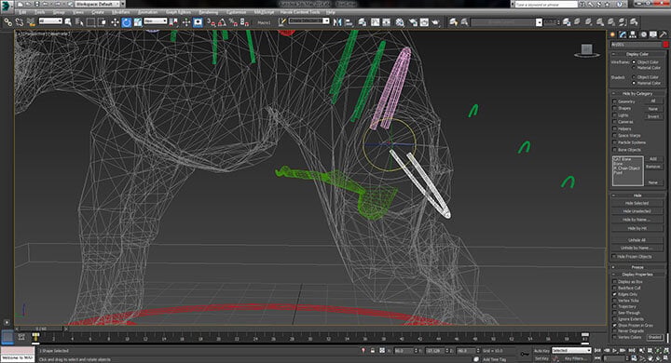Screen dimensions: 671x363
Task: Open the Motion command panel tab
Action: point(643,34)
